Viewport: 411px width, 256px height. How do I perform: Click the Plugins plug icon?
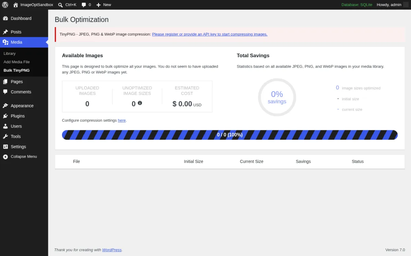tap(5, 116)
